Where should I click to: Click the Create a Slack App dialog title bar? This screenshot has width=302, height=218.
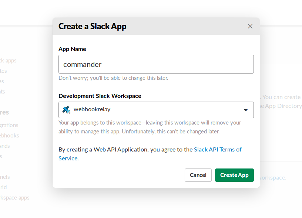pos(92,26)
